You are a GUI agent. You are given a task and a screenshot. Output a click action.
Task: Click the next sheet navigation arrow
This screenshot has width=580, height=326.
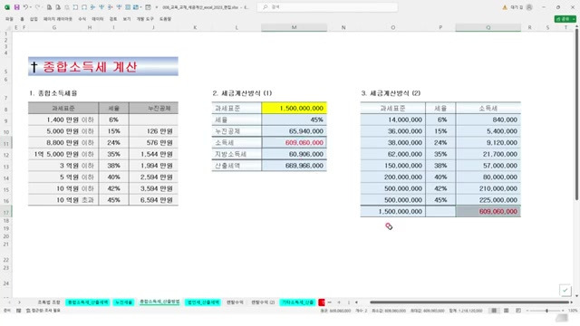[19, 302]
